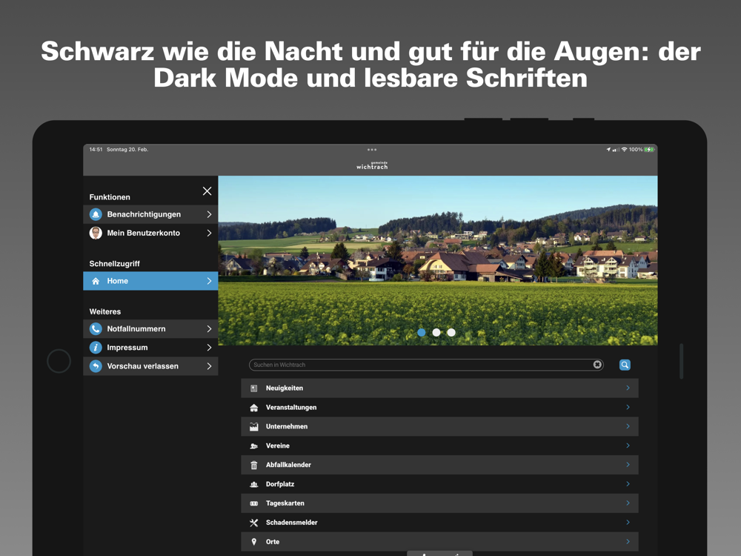The width and height of the screenshot is (741, 556).
Task: Open the Tageskarten list entry
Action: coord(439,503)
